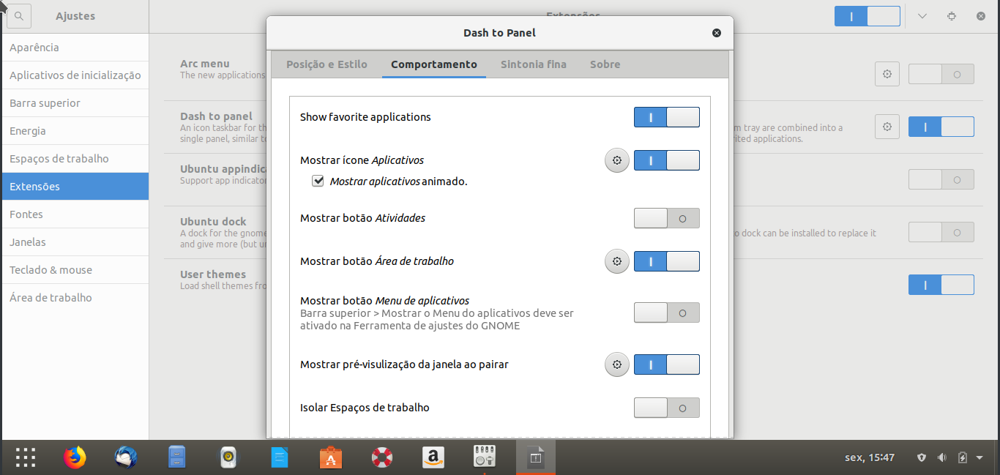Open settings gear for Mostrar ícone Aplicativos
The height and width of the screenshot is (475, 1000).
616,160
